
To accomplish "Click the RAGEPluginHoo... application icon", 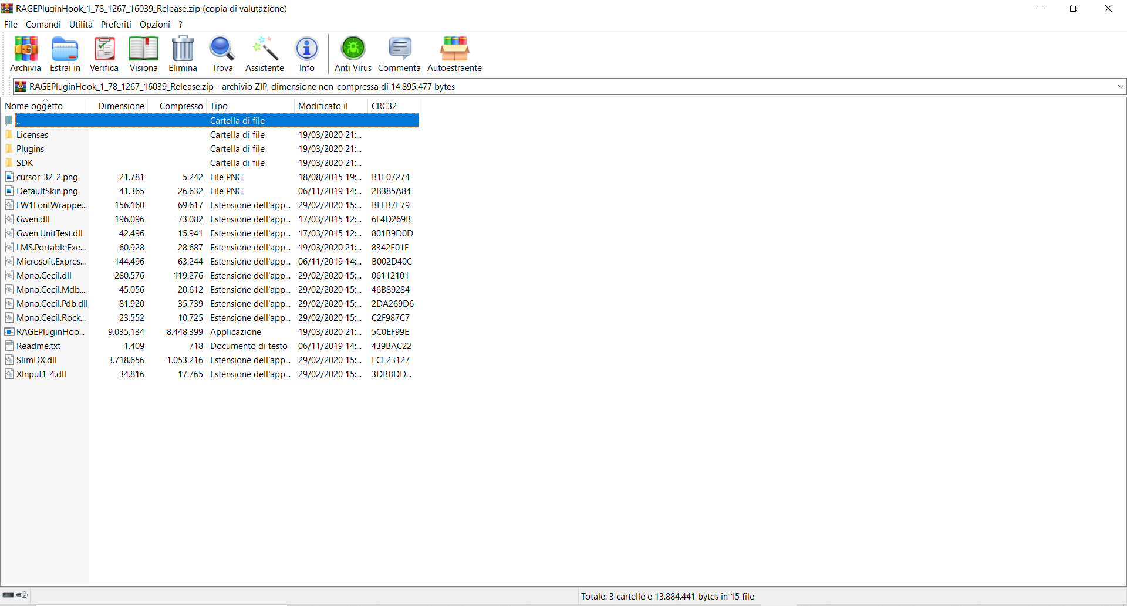I will 9,332.
